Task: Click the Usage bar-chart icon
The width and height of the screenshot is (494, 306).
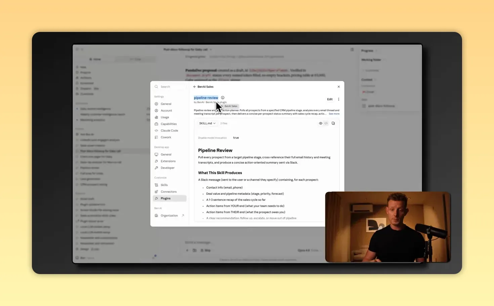Action: 156,117
